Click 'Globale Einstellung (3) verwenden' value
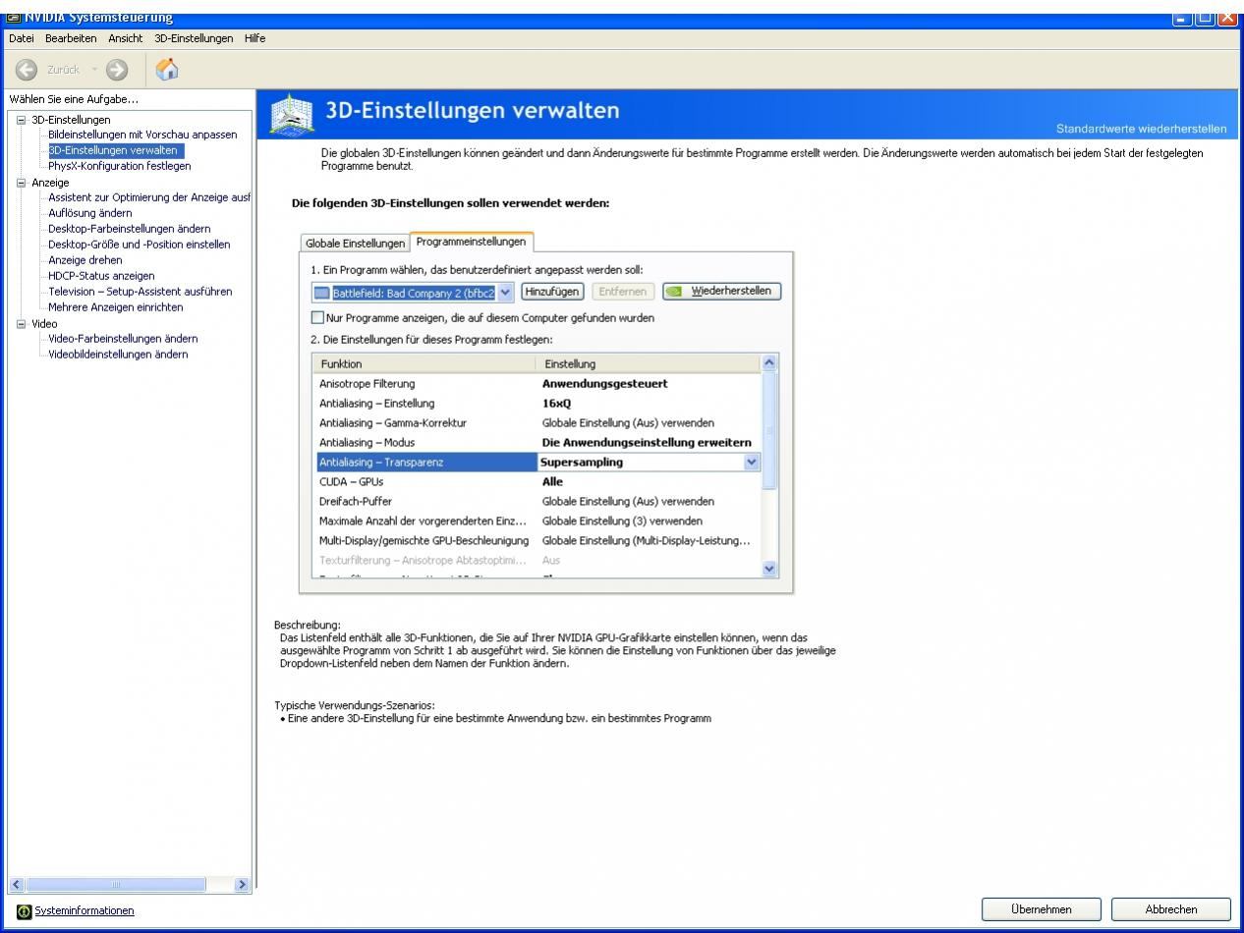Viewport: 1244px width, 933px height. click(x=622, y=521)
